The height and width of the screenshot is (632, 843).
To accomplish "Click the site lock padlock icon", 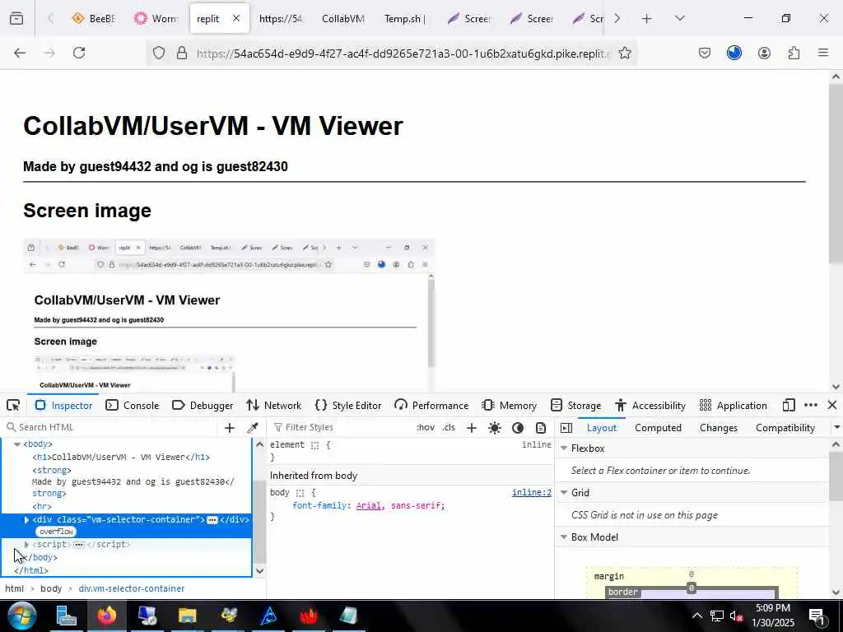I will pyautogui.click(x=182, y=53).
